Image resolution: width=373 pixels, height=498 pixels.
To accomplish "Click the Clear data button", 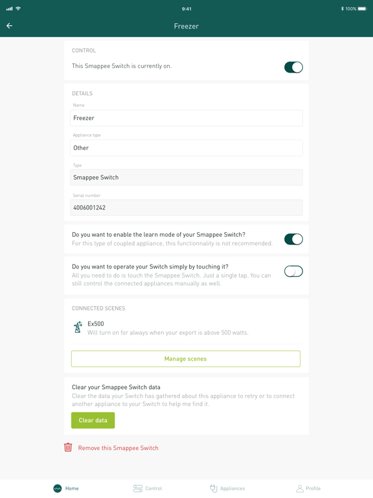I will pos(93,420).
